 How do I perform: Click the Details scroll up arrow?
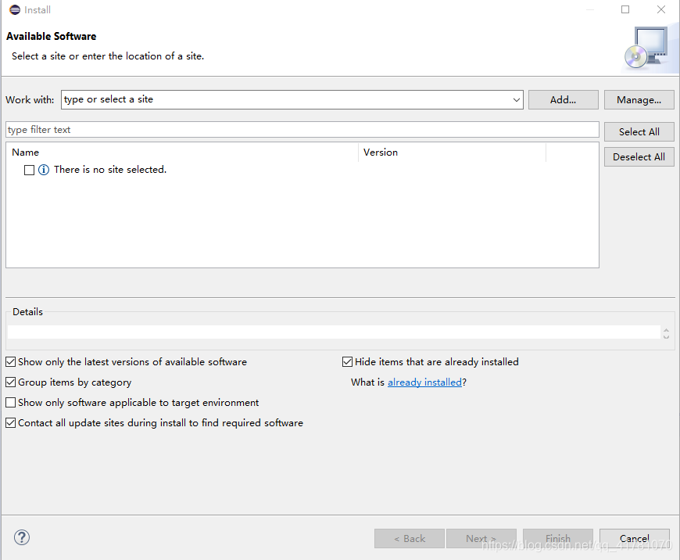[666, 330]
